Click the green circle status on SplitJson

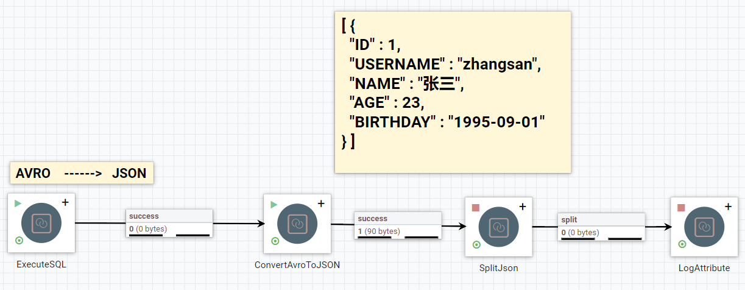(476, 245)
